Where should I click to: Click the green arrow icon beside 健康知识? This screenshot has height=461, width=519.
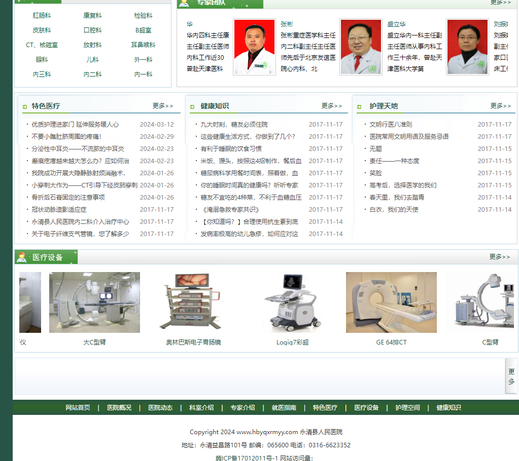[x=192, y=107]
